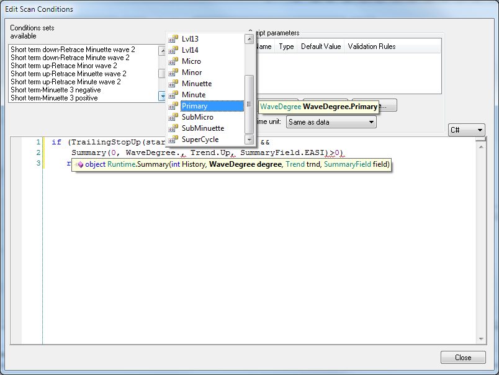Click the enum icon beside Minor
The width and height of the screenshot is (499, 375).
pyautogui.click(x=173, y=72)
